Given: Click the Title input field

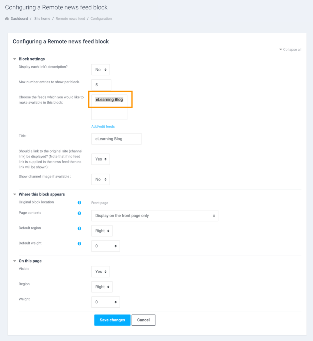Looking at the screenshot, I should click(116, 139).
